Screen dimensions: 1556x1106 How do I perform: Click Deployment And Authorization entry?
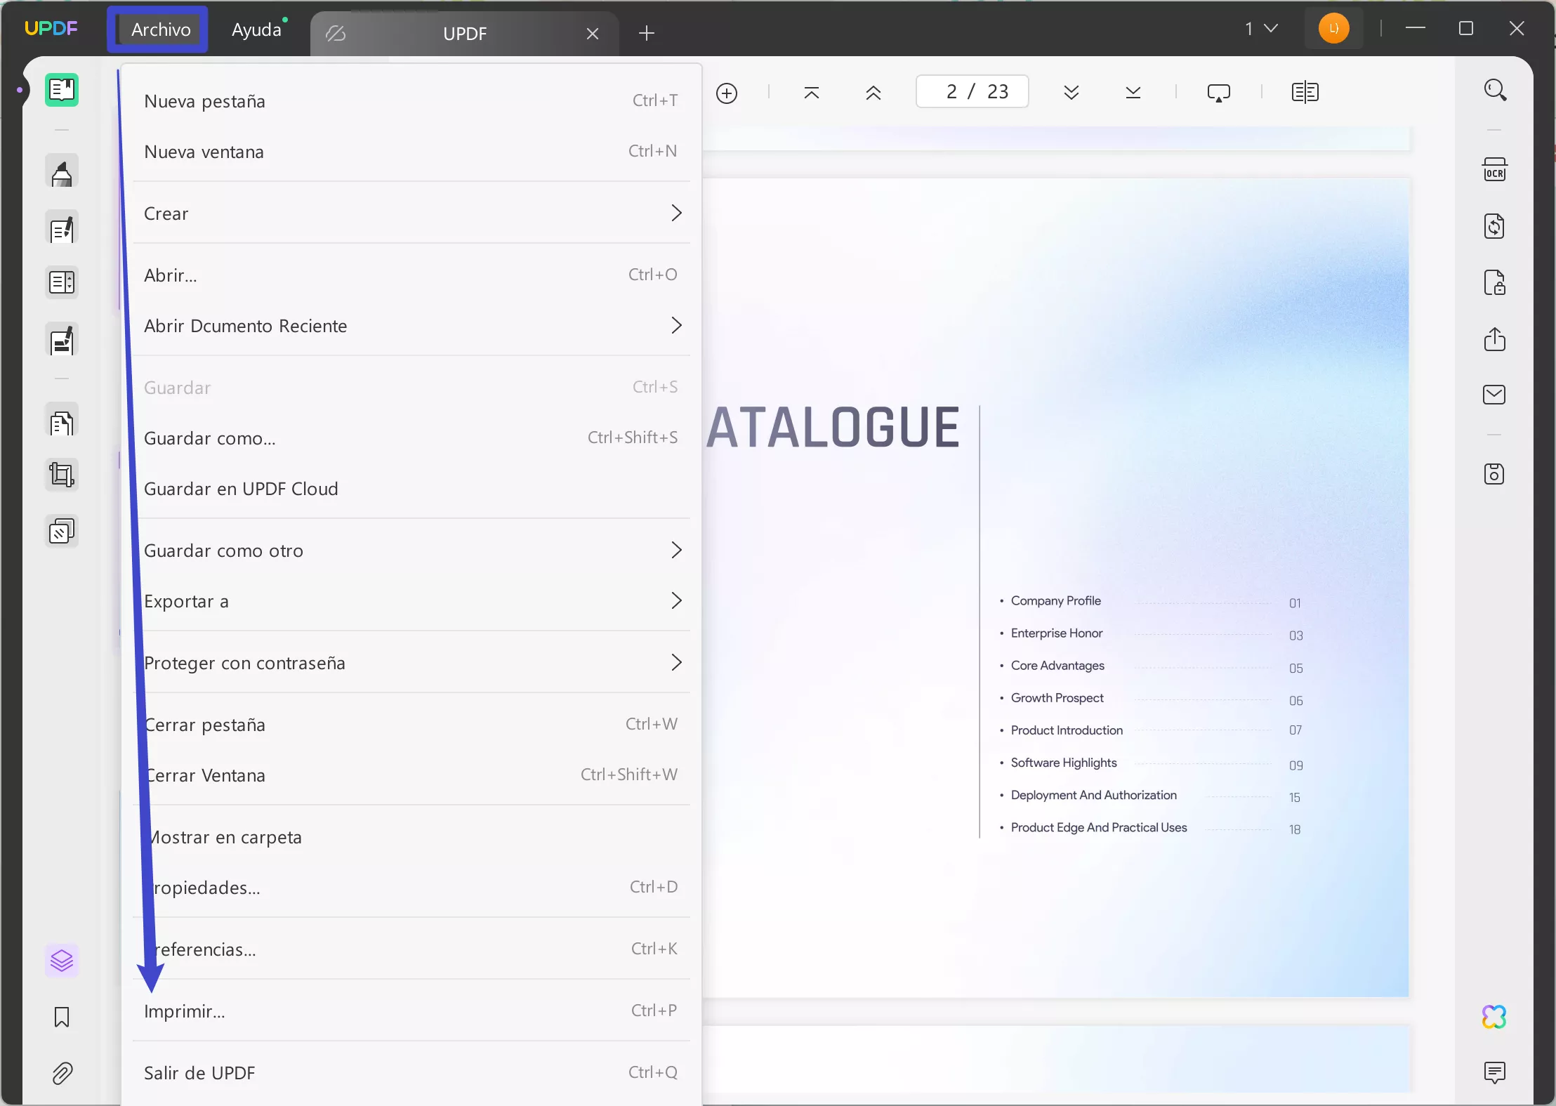(1093, 795)
